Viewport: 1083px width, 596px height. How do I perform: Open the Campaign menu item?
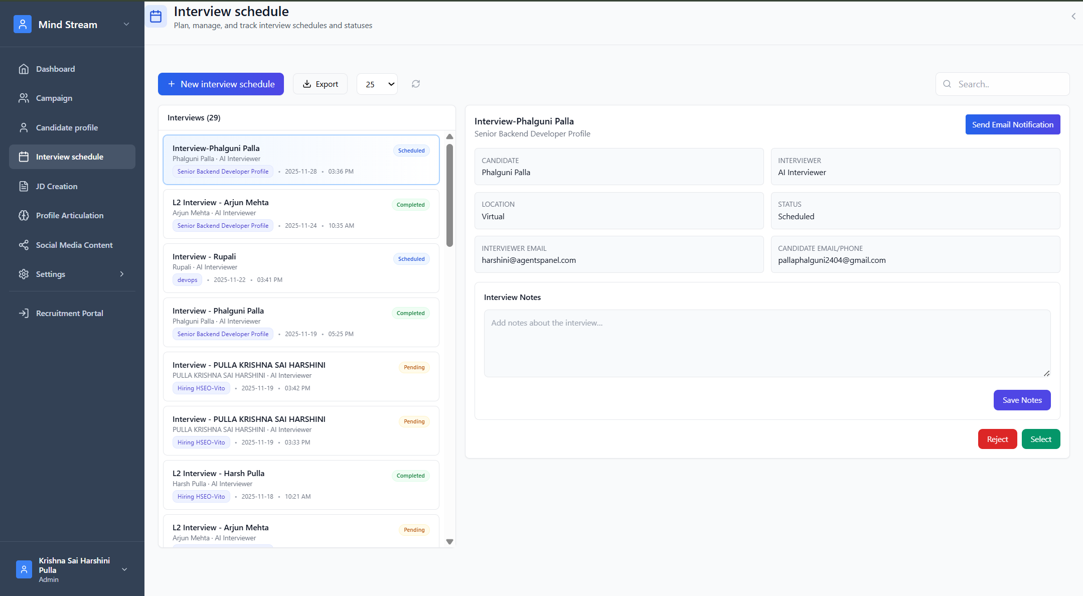pos(54,98)
